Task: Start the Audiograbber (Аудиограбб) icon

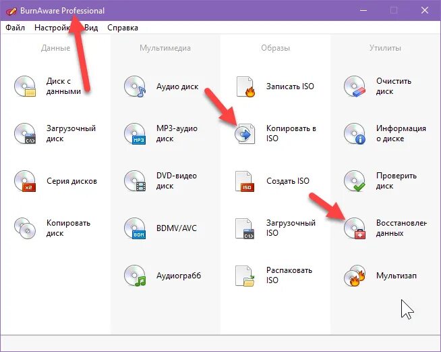Action: coord(135,276)
